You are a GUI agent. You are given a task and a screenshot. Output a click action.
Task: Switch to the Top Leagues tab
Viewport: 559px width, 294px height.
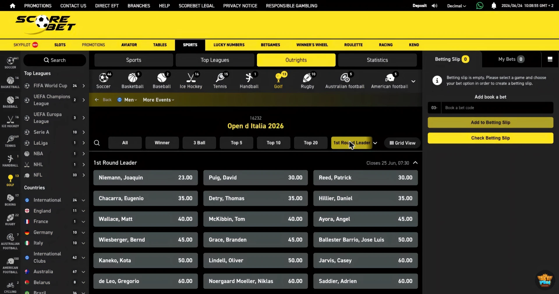click(215, 60)
